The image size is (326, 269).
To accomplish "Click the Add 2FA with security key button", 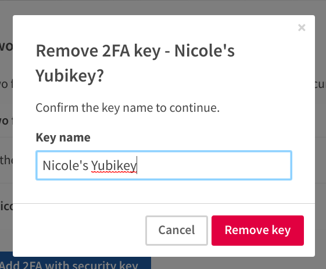I will coord(76,263).
